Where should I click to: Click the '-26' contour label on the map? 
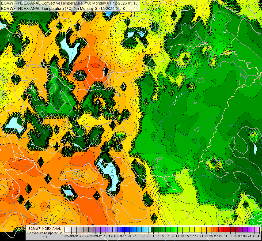point(80,62)
